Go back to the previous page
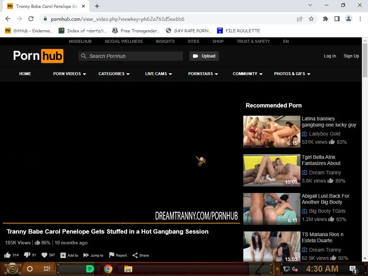The width and height of the screenshot is (368, 276). coord(8,19)
